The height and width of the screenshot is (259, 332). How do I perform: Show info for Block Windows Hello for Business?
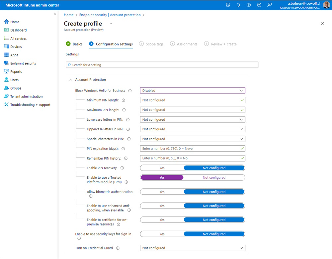pos(130,91)
